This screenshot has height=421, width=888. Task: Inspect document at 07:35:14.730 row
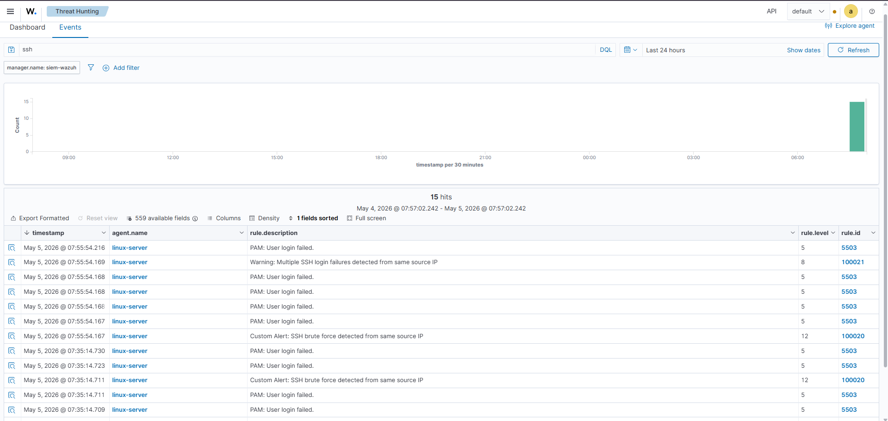click(x=12, y=351)
